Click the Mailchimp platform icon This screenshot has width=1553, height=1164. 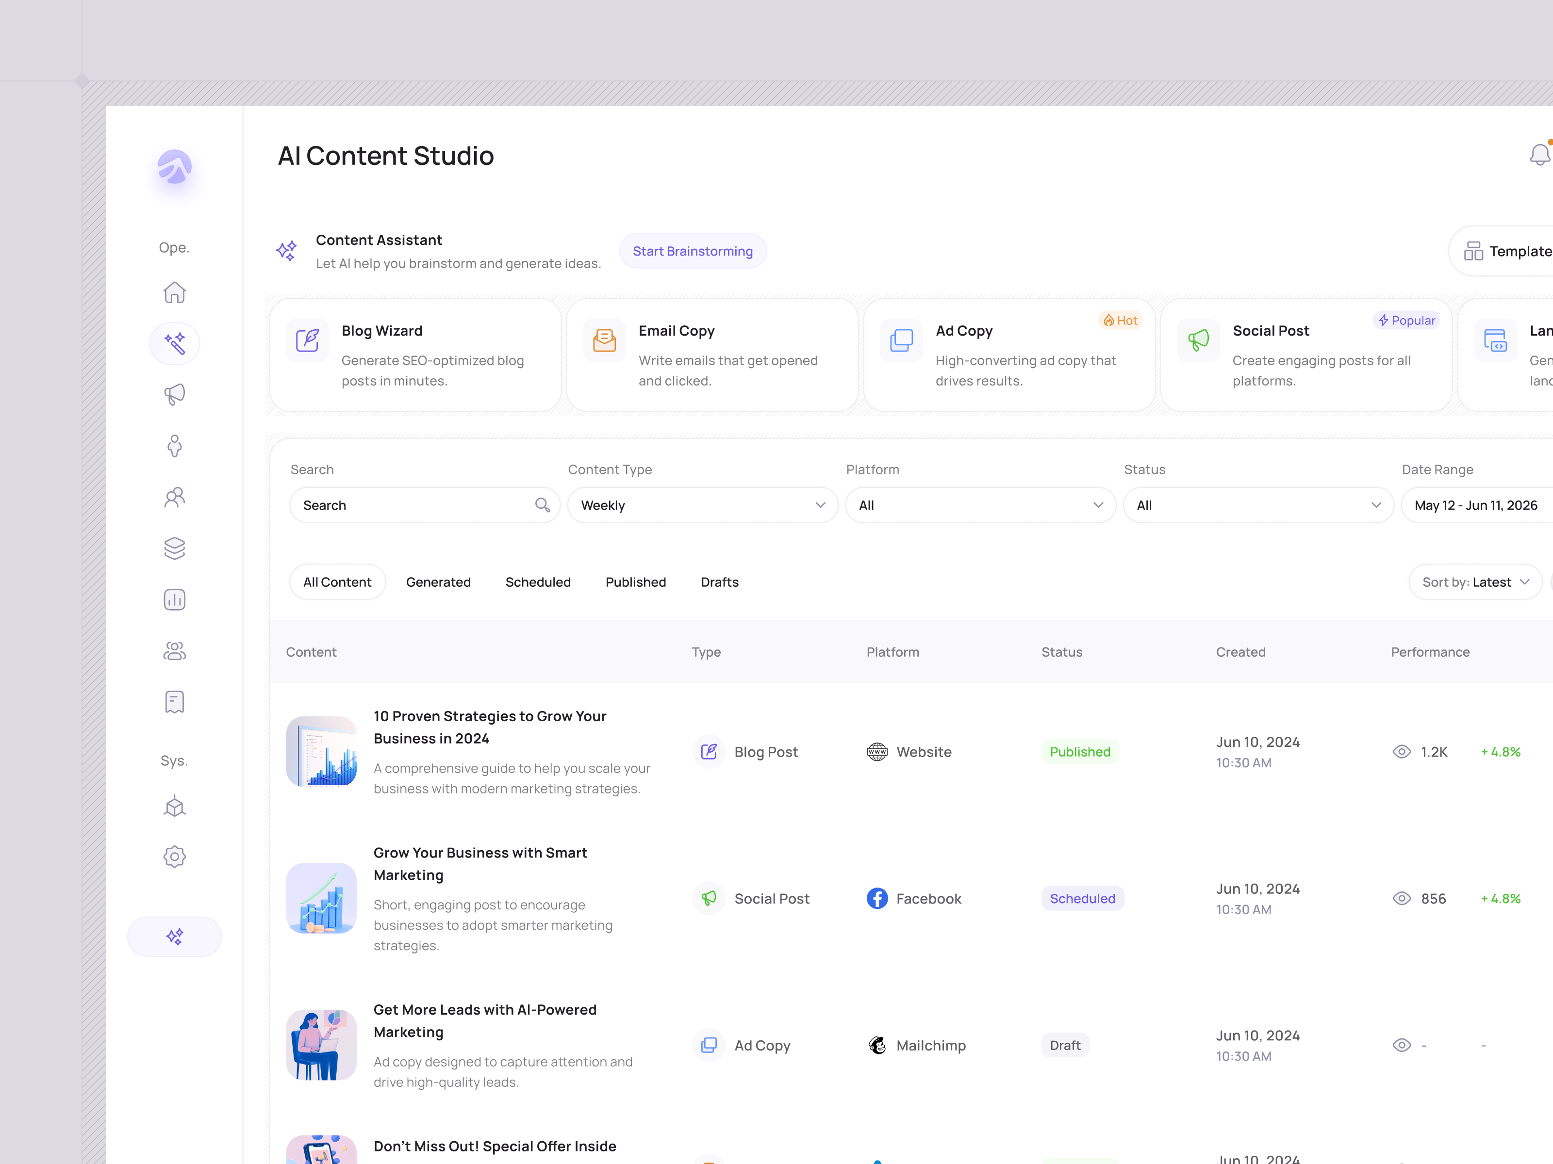877,1045
